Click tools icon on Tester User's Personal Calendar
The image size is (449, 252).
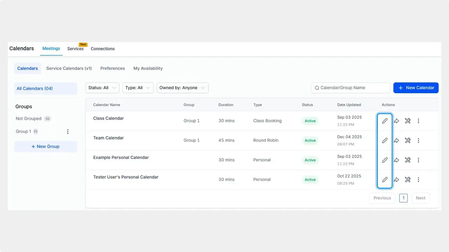point(408,180)
